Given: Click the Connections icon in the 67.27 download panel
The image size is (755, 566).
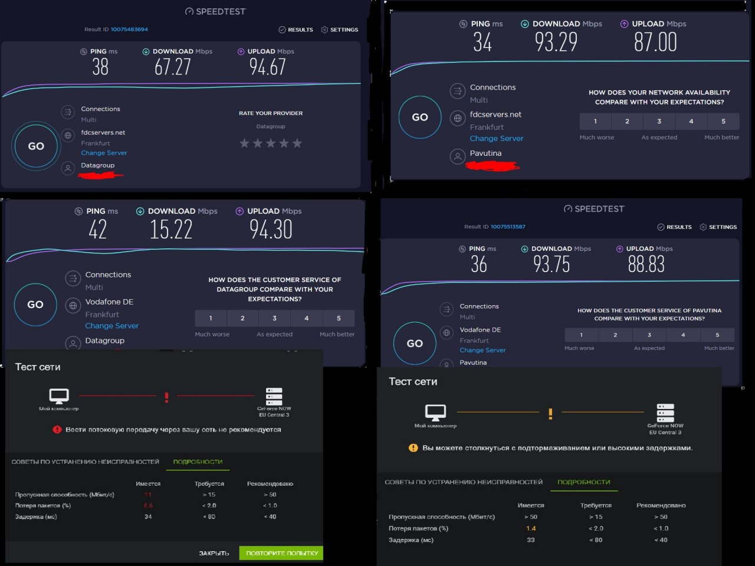Looking at the screenshot, I should pos(68,112).
